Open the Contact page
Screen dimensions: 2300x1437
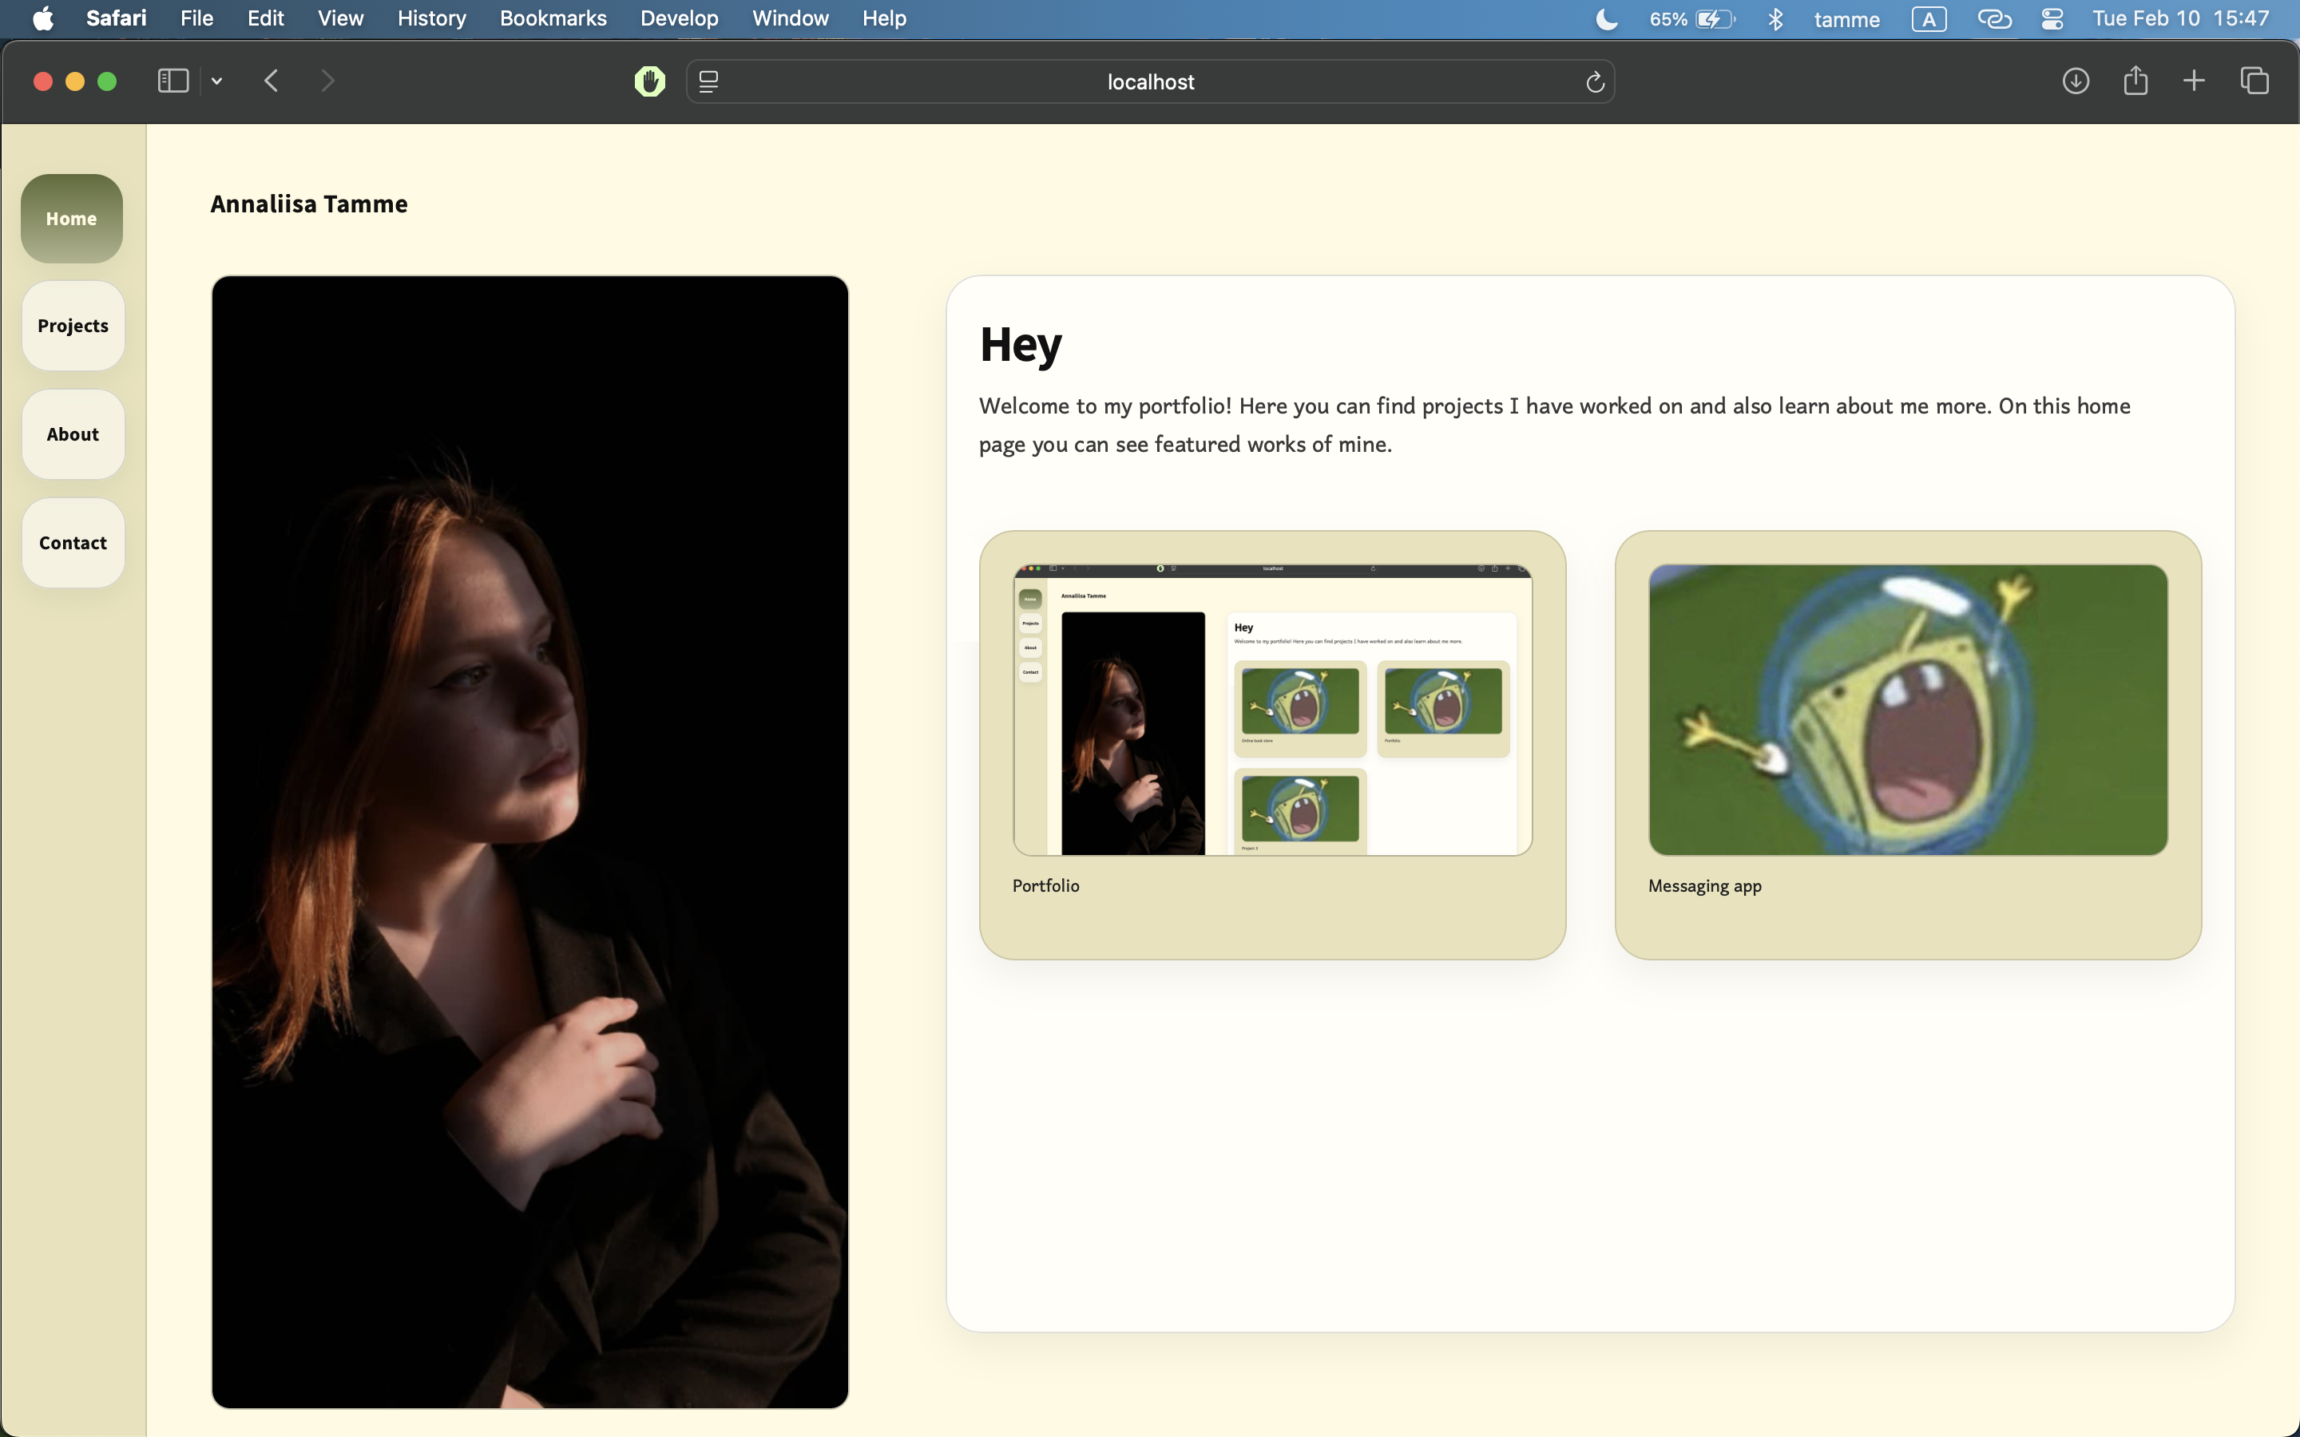tap(71, 543)
